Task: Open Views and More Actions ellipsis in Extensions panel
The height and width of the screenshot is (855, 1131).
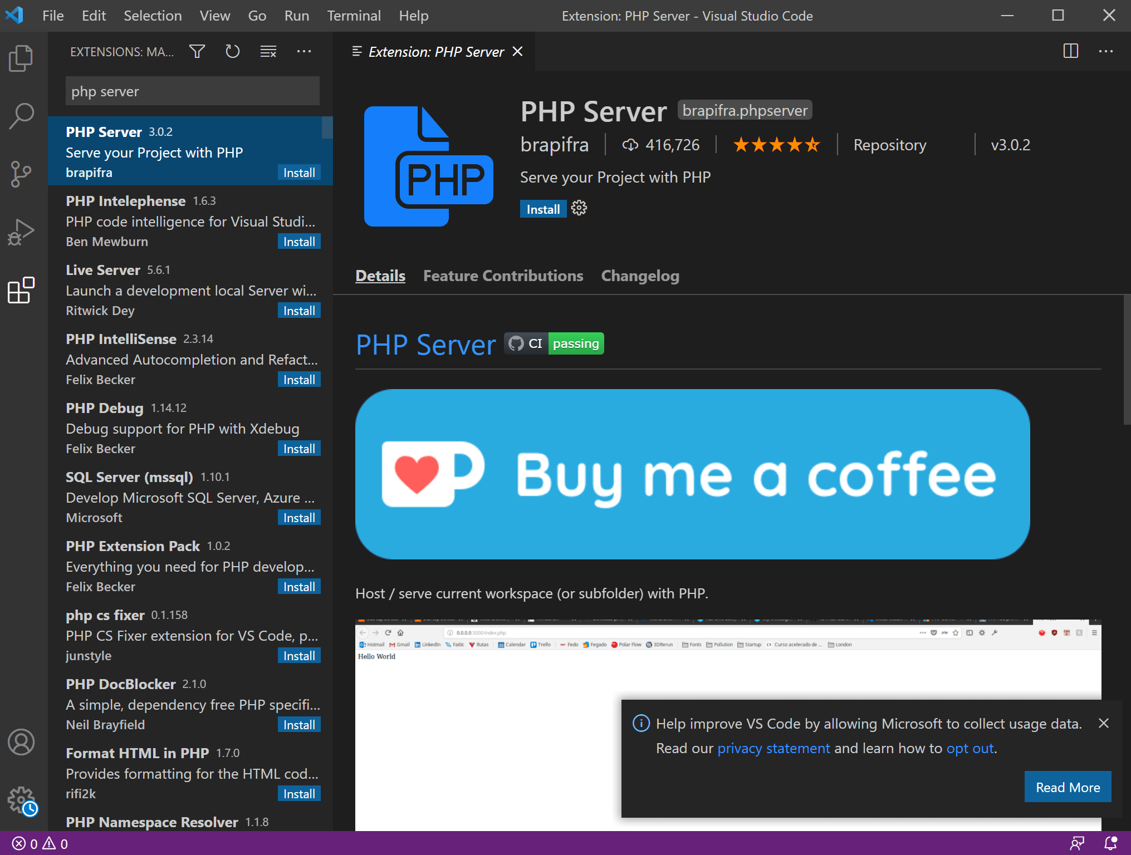Action: click(x=304, y=52)
